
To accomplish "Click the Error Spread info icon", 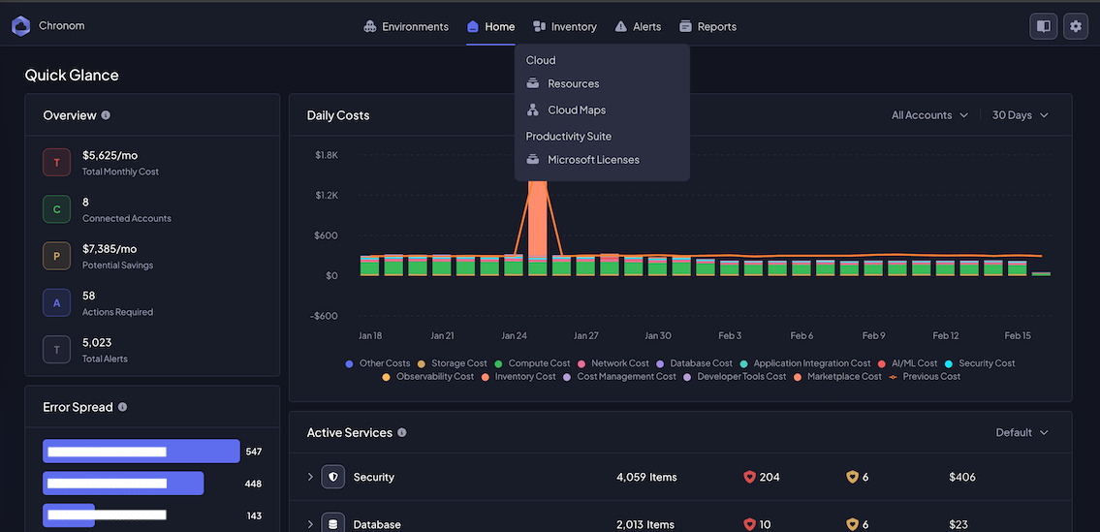I will (122, 407).
